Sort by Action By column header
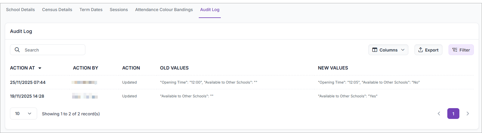Image resolution: width=482 pixels, height=133 pixels. [85, 68]
